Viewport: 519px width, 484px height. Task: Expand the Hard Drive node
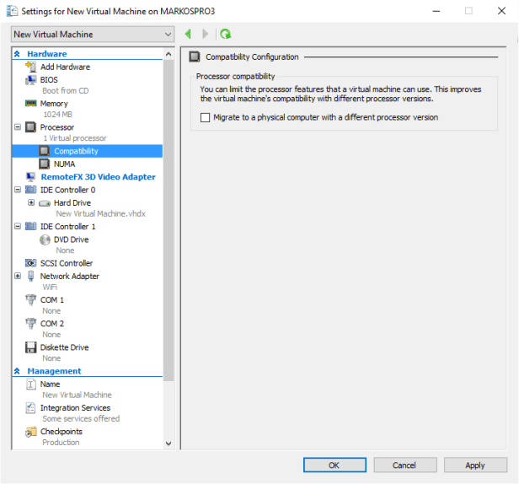click(x=31, y=203)
